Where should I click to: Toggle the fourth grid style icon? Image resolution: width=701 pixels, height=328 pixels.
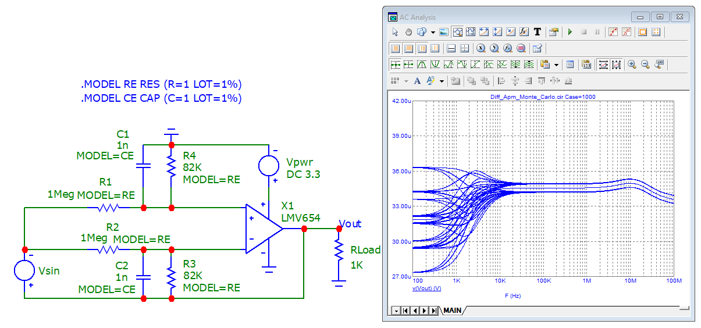coord(435,48)
